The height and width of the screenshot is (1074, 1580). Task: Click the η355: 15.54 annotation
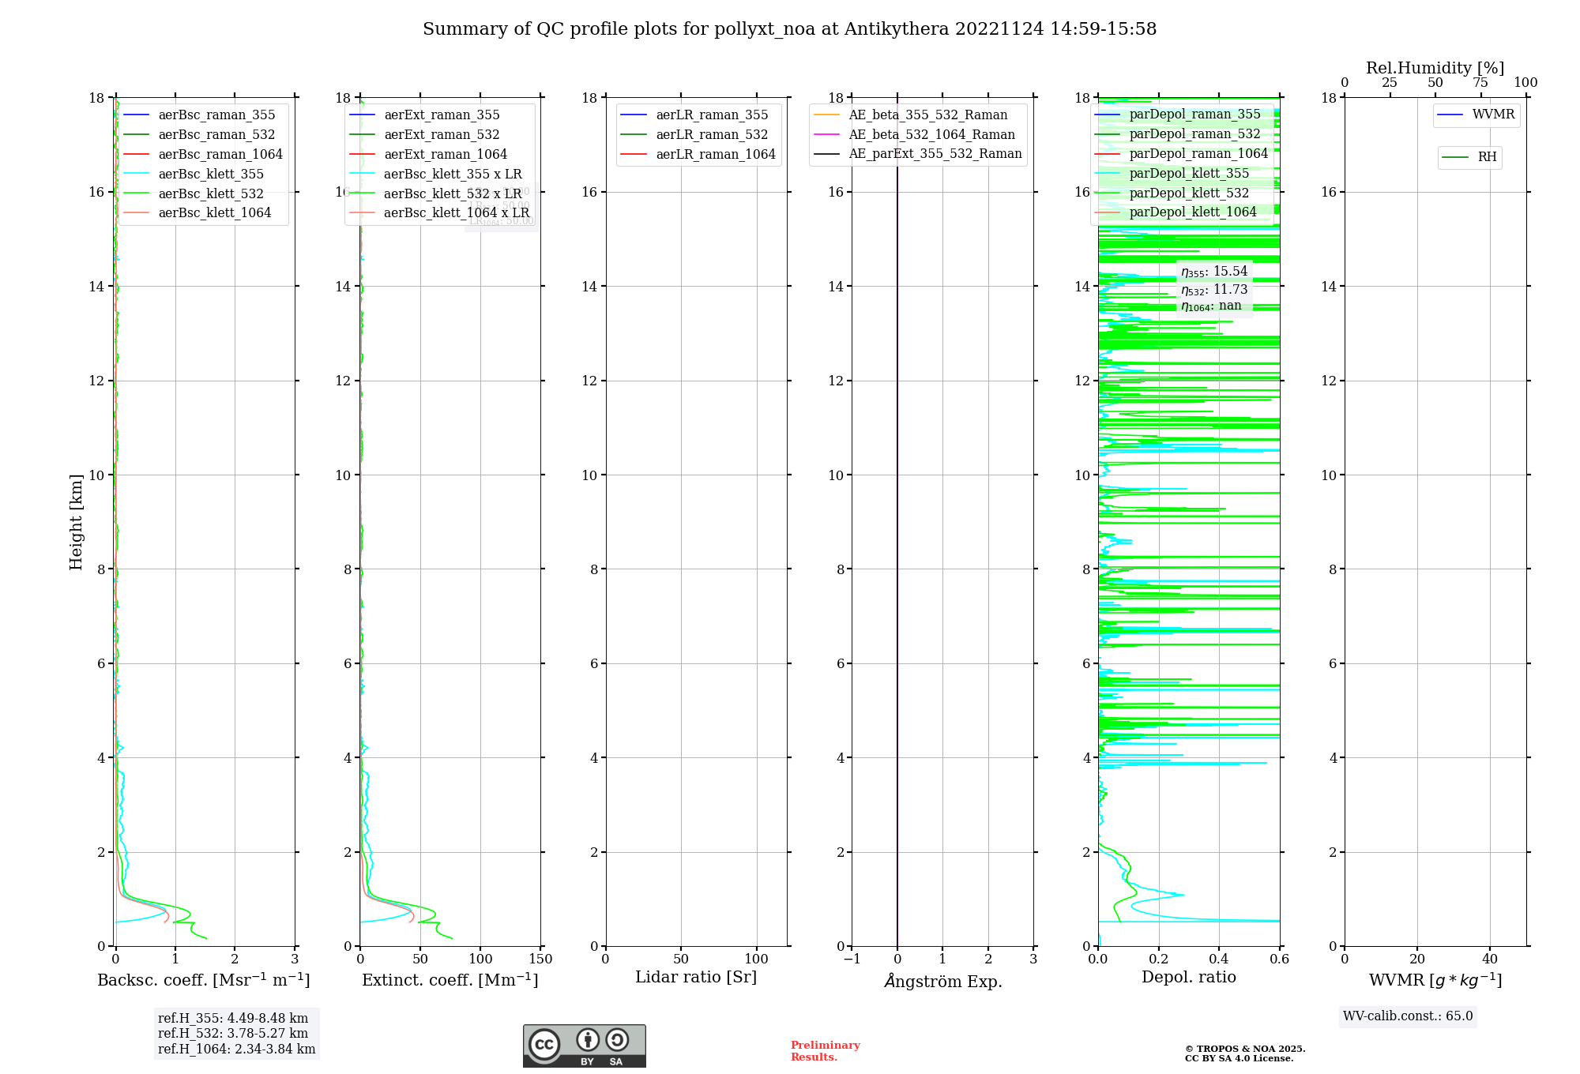[x=1214, y=272]
